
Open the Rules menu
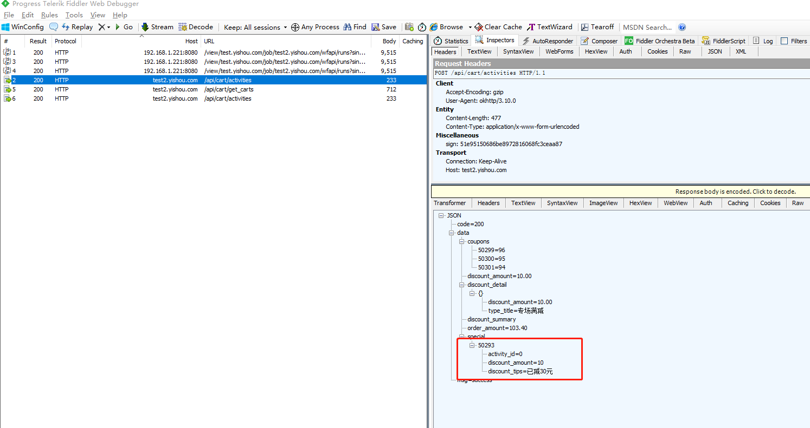tap(49, 15)
